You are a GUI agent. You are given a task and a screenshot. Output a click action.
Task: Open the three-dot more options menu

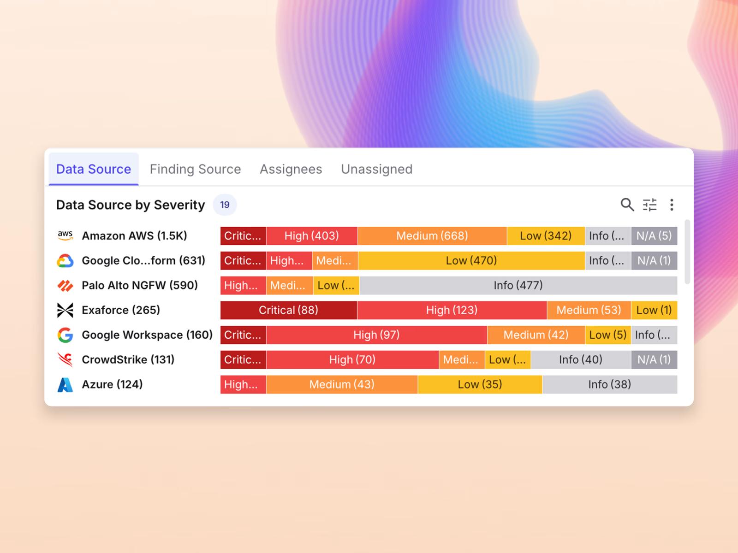(672, 205)
